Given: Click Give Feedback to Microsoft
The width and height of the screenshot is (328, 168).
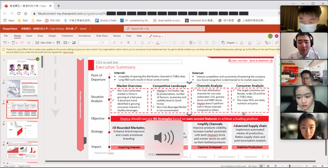Looking at the screenshot, I should click(233, 166).
